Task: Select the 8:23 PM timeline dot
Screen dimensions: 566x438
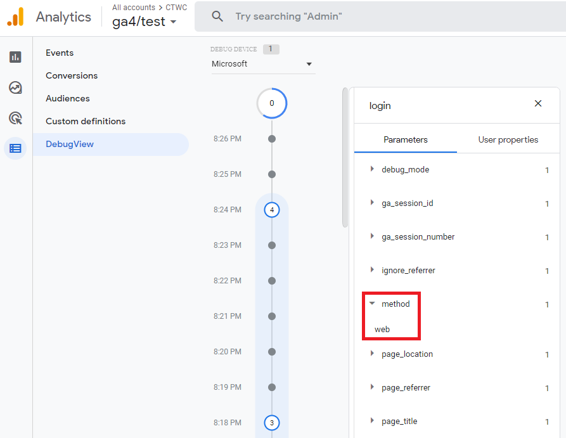Action: coord(272,245)
